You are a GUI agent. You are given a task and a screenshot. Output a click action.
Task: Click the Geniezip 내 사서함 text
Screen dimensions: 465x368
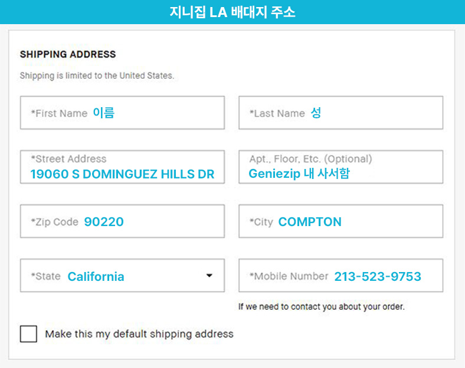[299, 173]
